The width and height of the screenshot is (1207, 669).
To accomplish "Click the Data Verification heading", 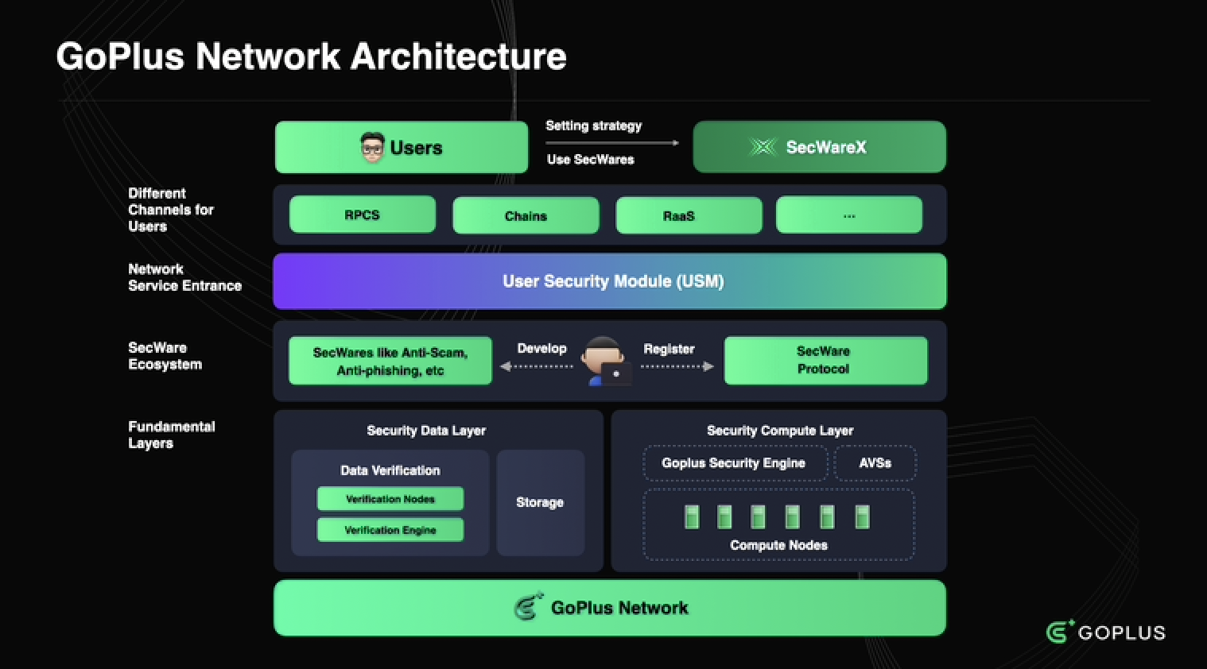I will click(390, 470).
